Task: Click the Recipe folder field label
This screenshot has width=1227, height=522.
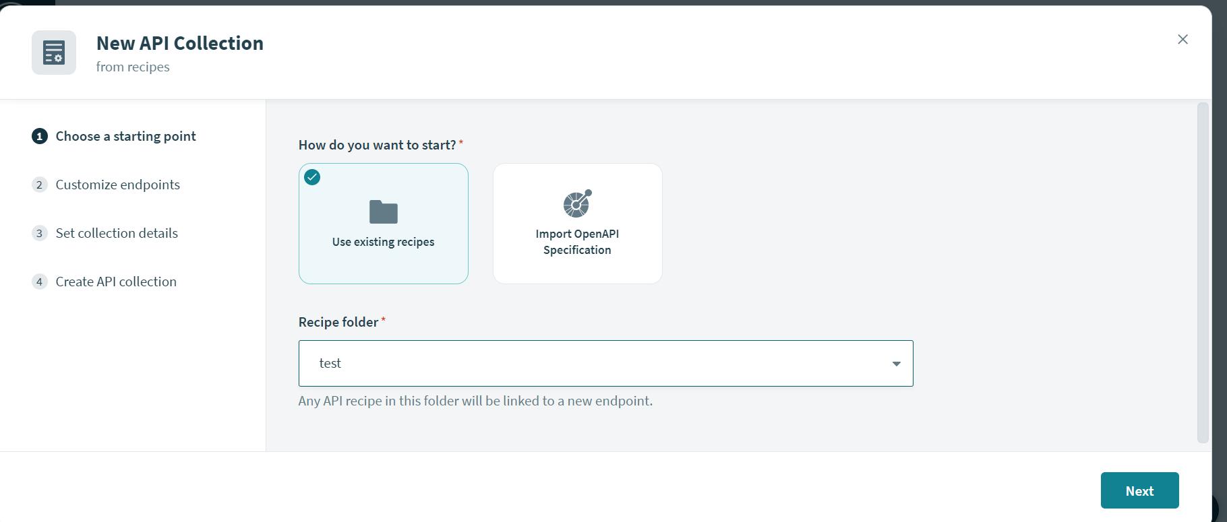Action: tap(338, 322)
